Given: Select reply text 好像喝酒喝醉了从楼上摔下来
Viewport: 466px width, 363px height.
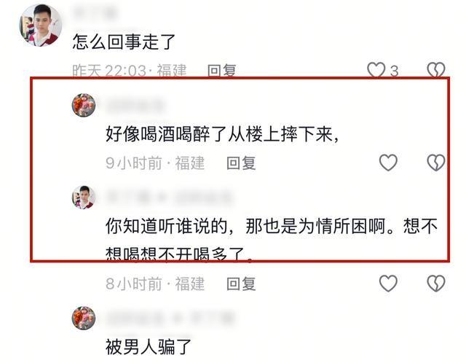Looking at the screenshot, I should pos(222,134).
